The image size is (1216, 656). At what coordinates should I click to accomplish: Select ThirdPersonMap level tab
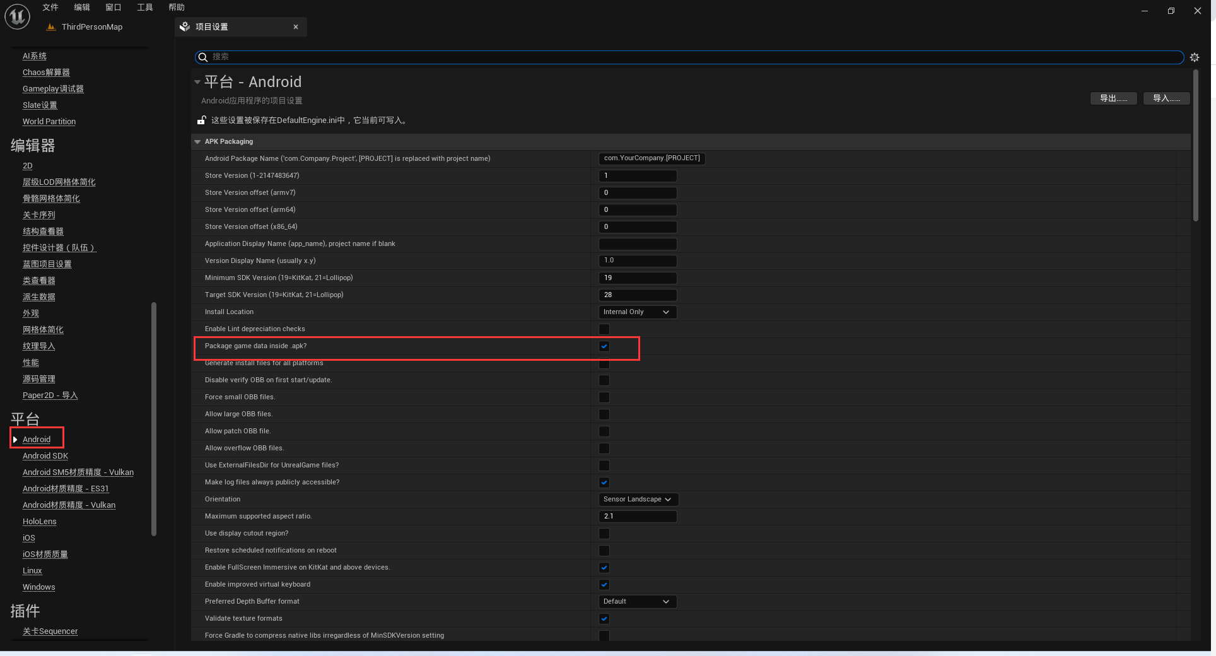85,27
